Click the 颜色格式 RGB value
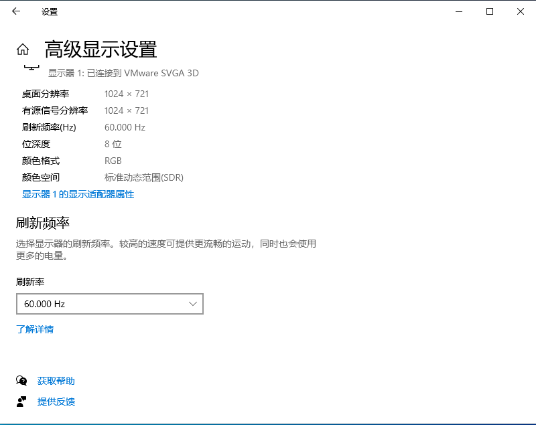The width and height of the screenshot is (536, 425). (x=113, y=161)
